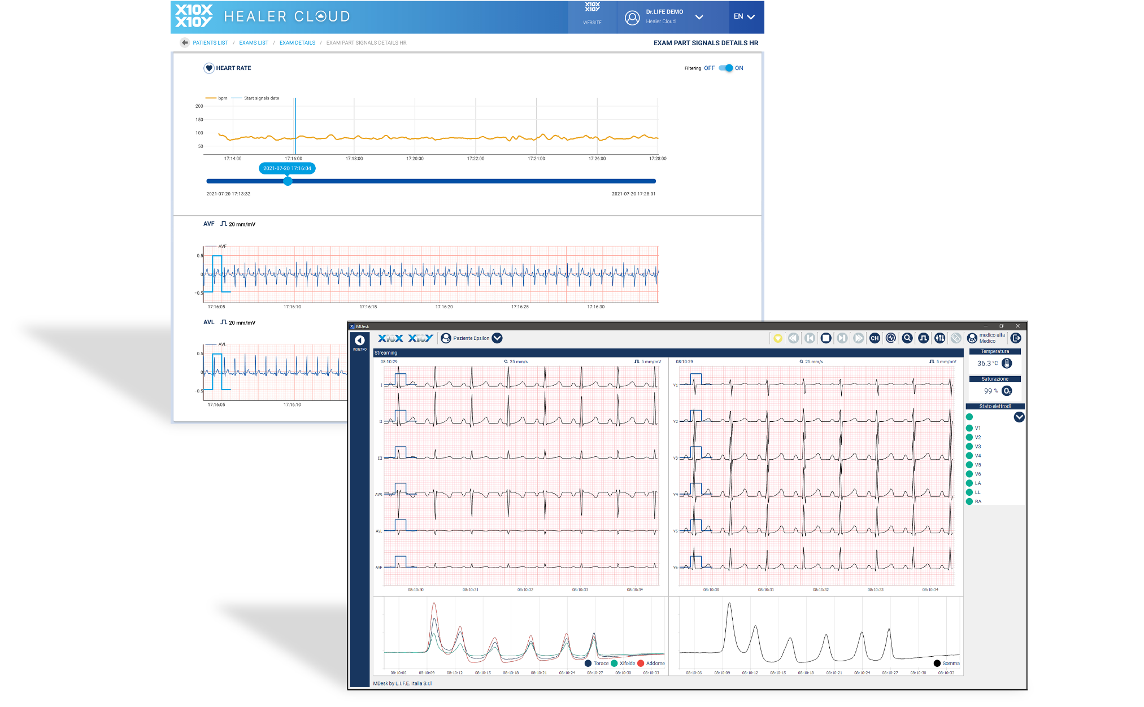Click the 99 % saturation value
This screenshot has height=707, width=1144.
tap(991, 391)
